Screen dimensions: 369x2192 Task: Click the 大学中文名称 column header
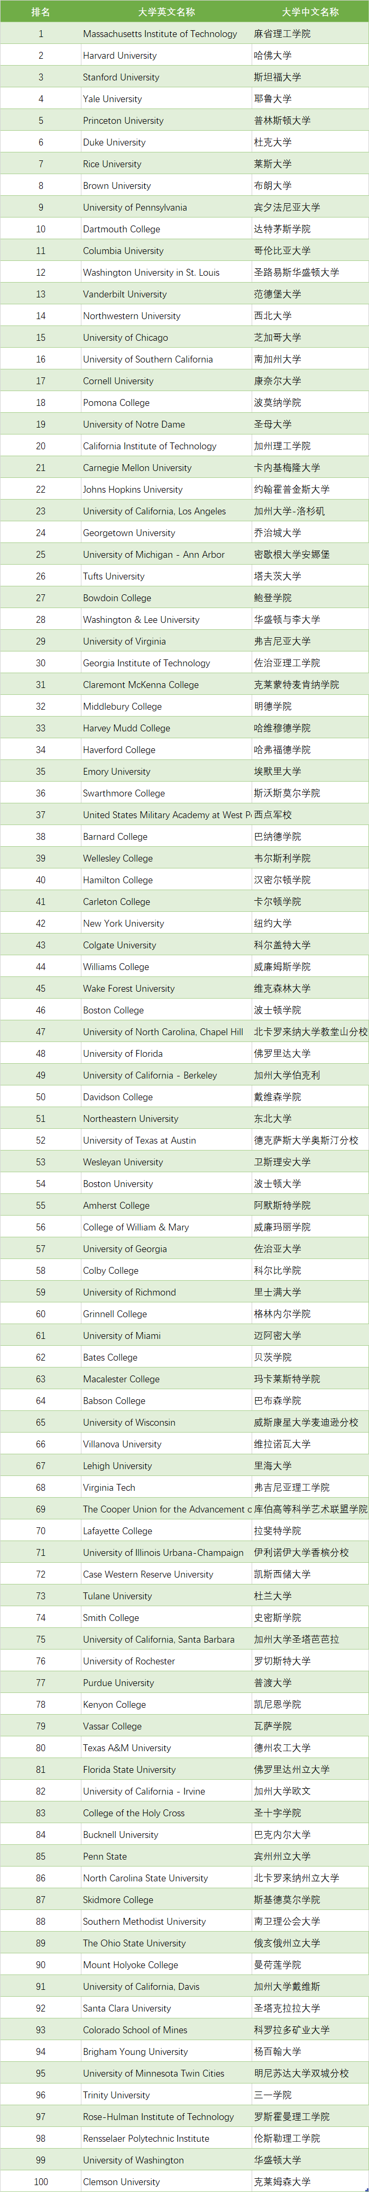pyautogui.click(x=309, y=12)
